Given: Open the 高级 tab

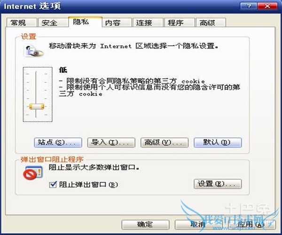Looking at the screenshot, I should [211, 23].
